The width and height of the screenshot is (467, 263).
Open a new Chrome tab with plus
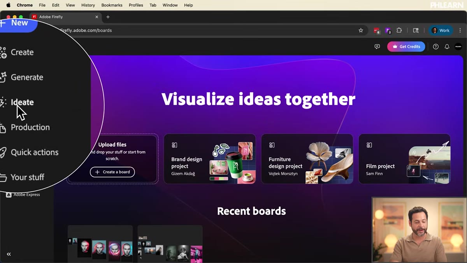coord(108,17)
